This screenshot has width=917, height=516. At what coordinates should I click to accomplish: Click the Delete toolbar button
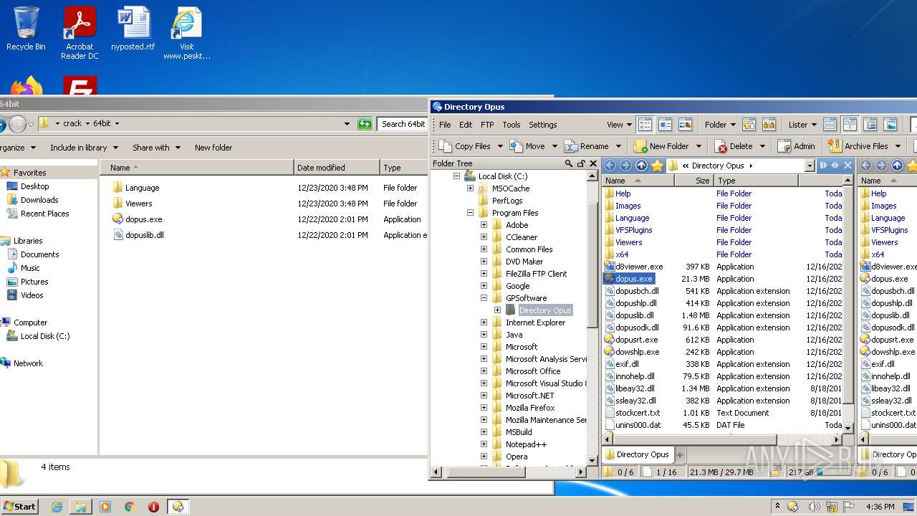734,146
